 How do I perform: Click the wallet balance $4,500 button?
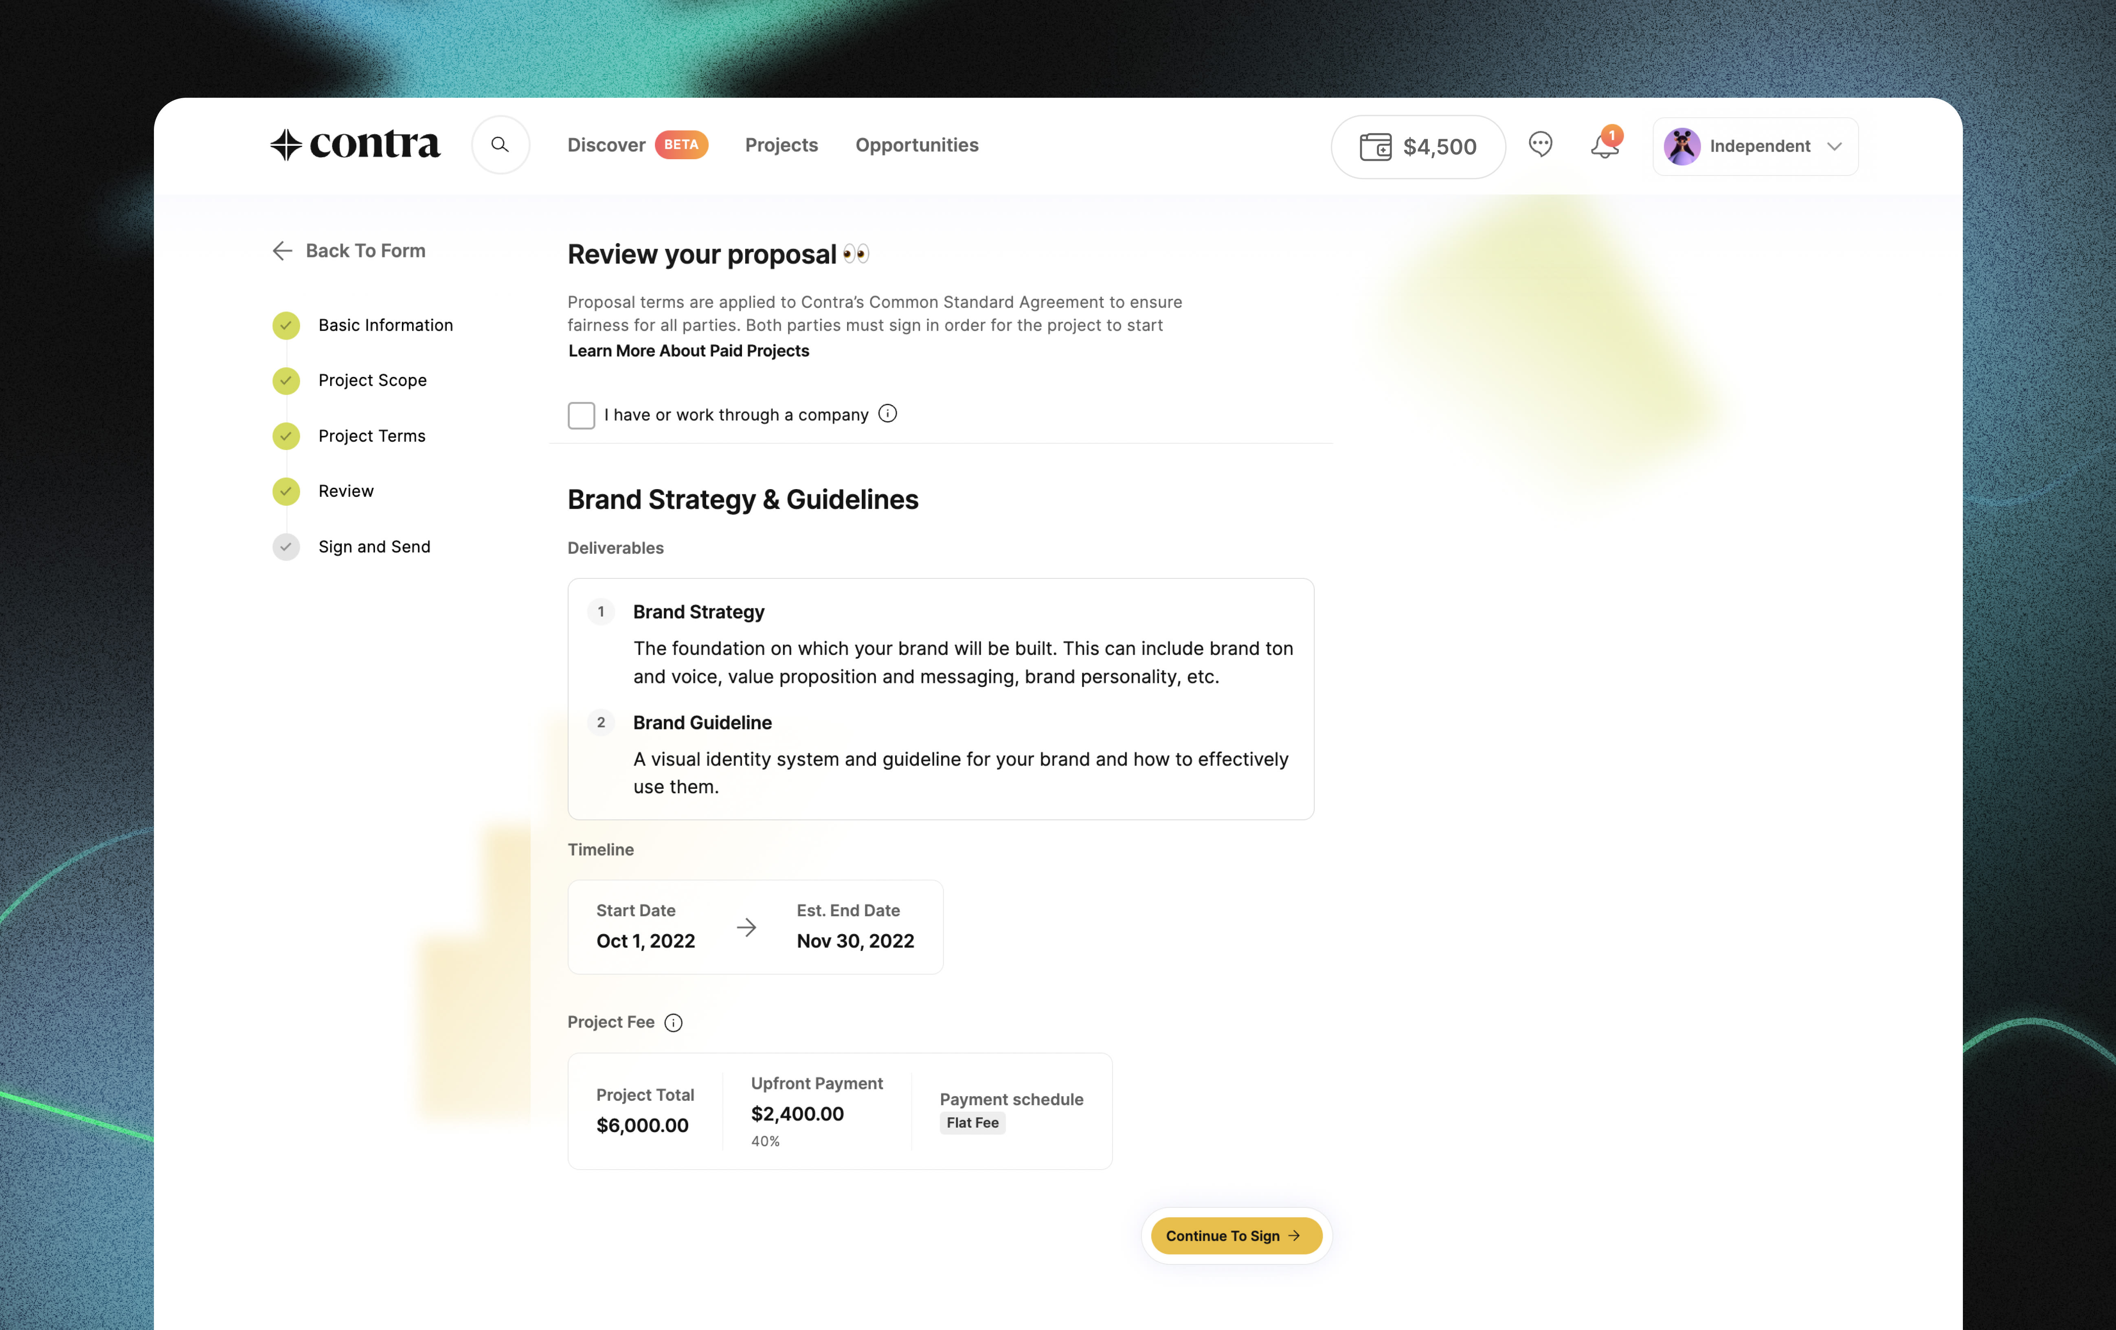click(1418, 147)
